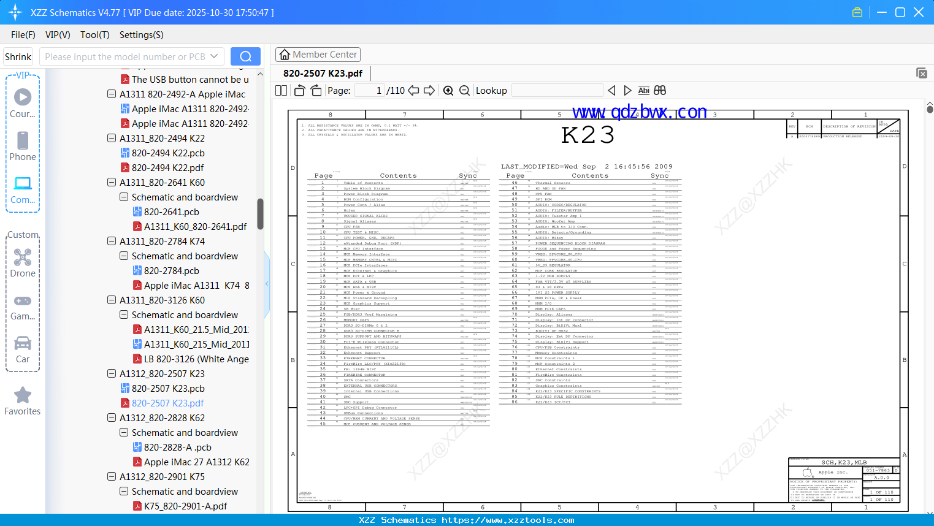934x526 pixels.
Task: Open 820-2494 K22.pcb file
Action: (163, 153)
